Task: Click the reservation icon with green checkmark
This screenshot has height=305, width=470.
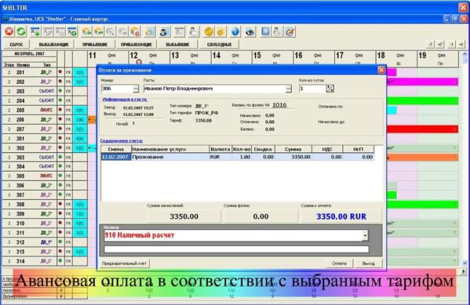Action: [72, 32]
